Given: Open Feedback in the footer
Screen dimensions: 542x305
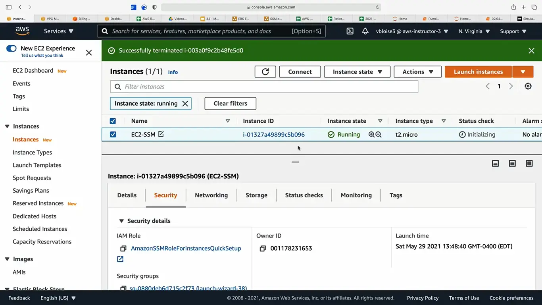Looking at the screenshot, I should [19, 298].
